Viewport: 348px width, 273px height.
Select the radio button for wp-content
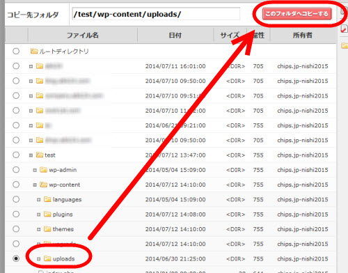click(16, 185)
